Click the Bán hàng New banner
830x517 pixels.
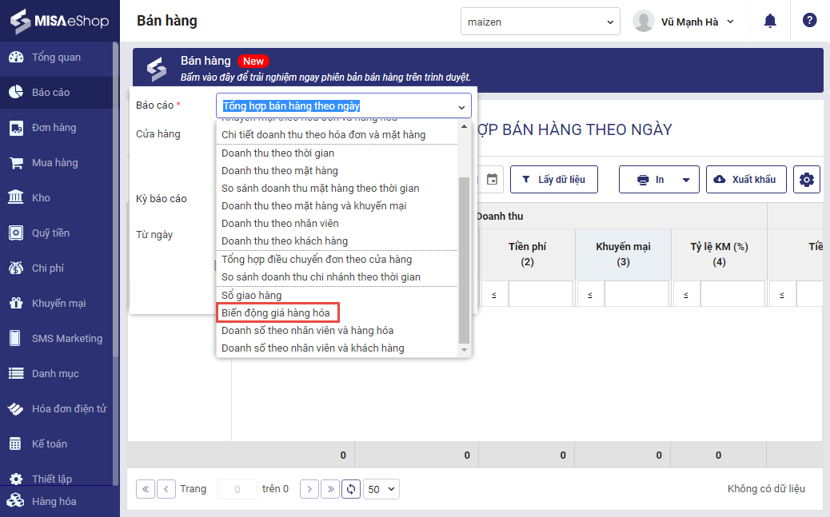pyautogui.click(x=478, y=69)
